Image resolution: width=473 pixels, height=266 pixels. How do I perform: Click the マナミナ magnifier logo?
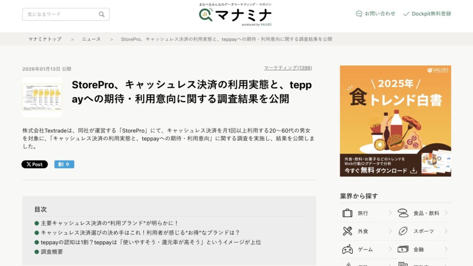[206, 15]
